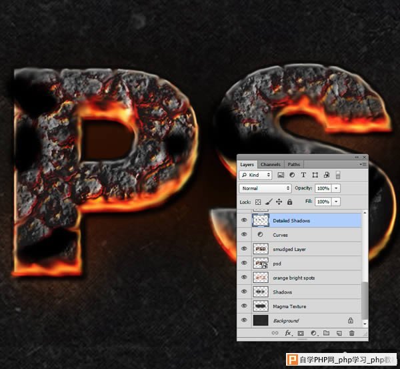Screen dimensions: 400x369
Task: Toggle layer filtering on/off switch
Action: point(338,175)
